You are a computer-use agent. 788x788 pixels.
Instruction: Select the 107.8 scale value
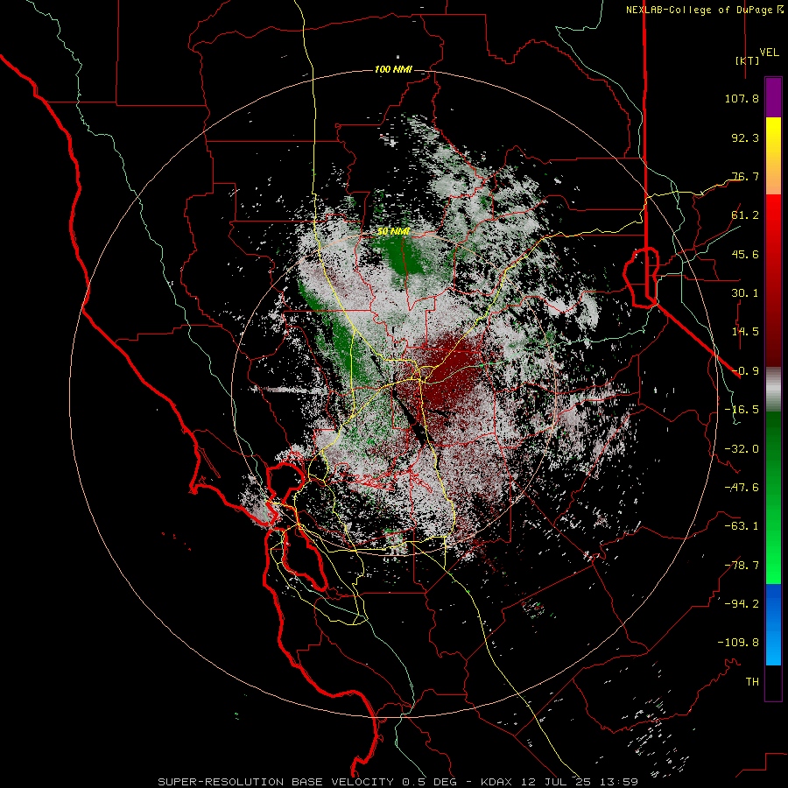742,98
